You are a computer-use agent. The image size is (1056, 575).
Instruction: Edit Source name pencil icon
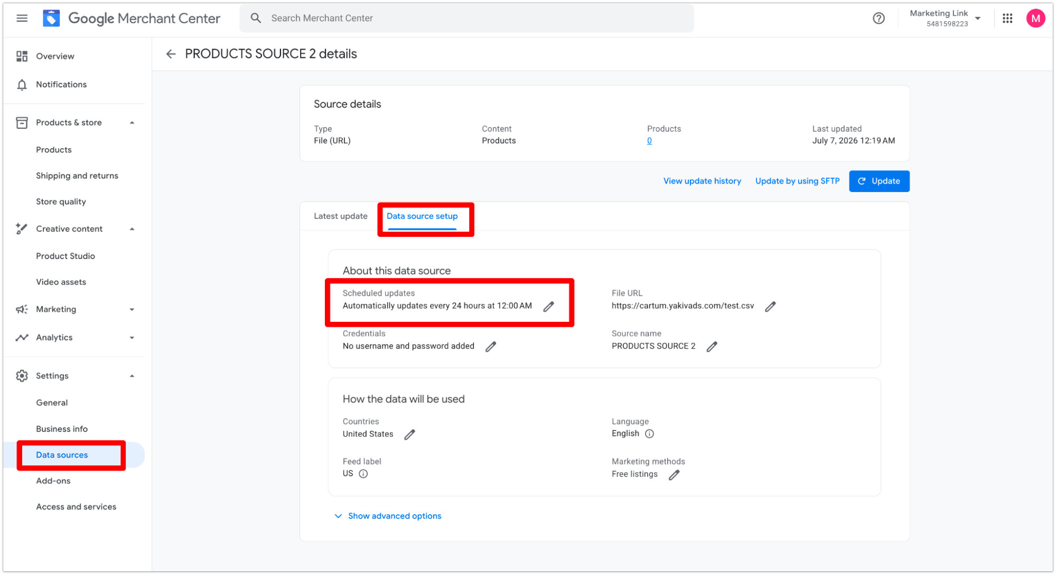[x=712, y=347]
